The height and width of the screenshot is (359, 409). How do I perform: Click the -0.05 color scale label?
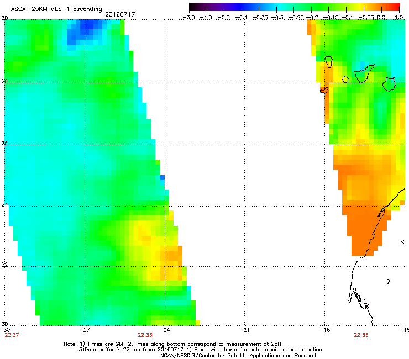[x=366, y=18]
